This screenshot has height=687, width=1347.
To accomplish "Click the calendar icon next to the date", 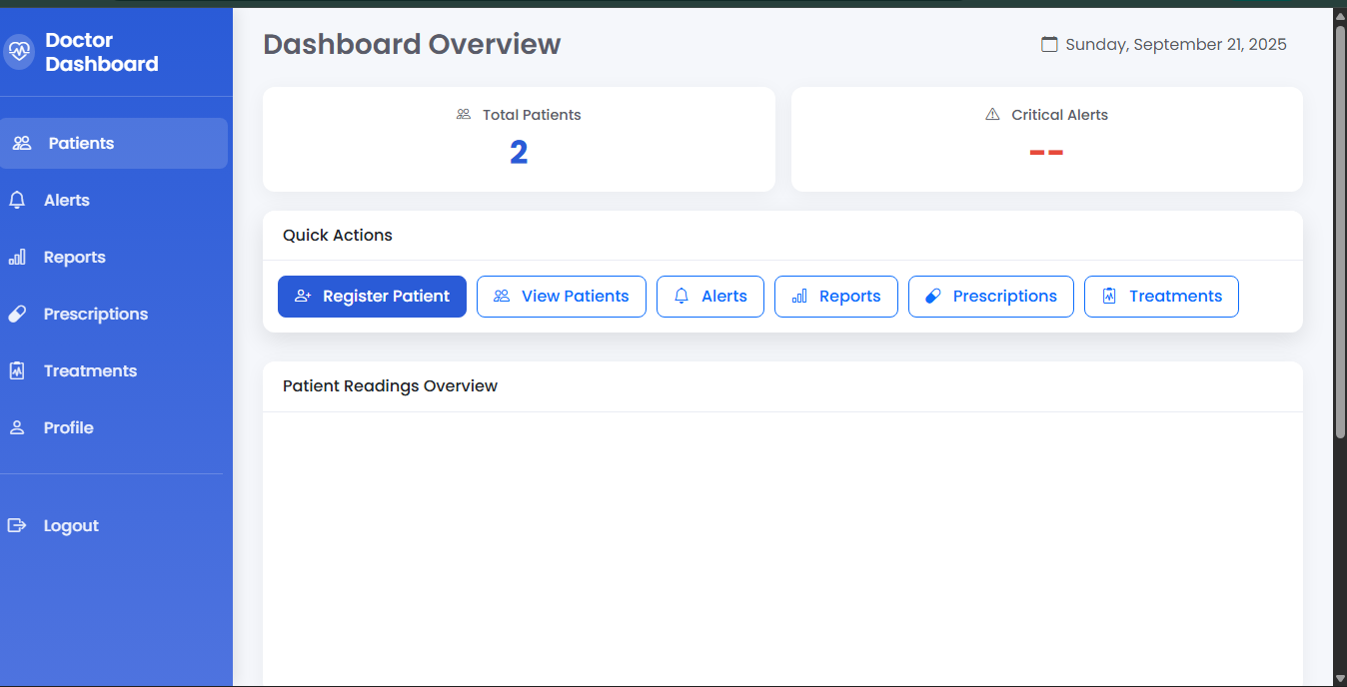I will [x=1049, y=45].
